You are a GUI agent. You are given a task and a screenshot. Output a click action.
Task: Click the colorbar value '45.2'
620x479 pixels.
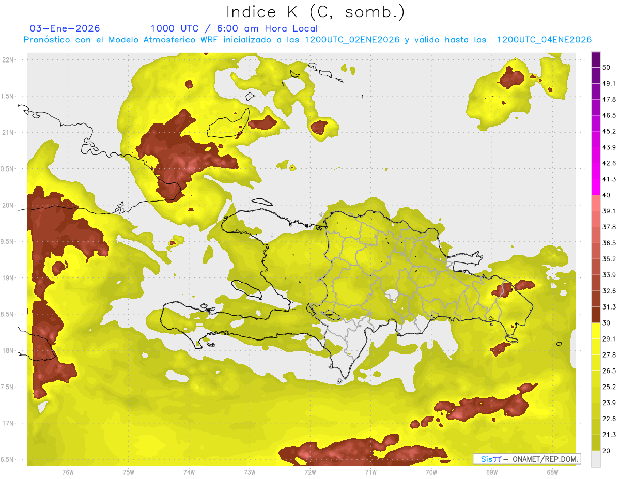[609, 131]
